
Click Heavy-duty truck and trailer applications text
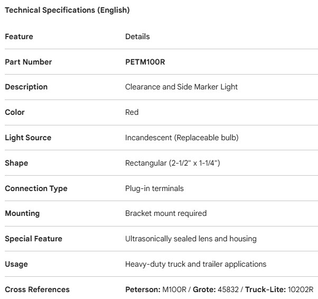pos(195,264)
